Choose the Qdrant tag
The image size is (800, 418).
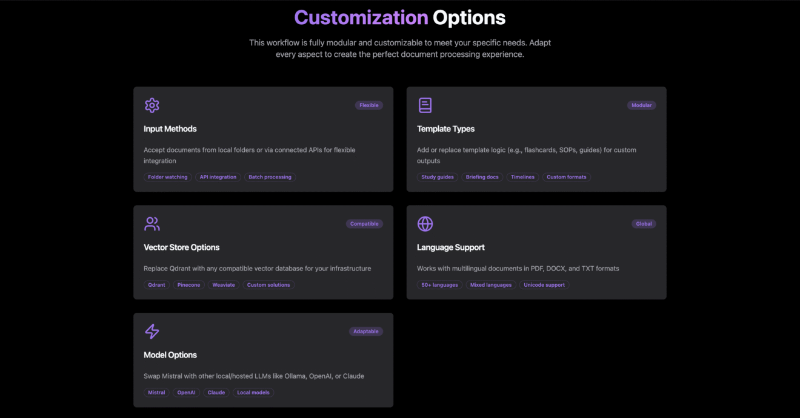pyautogui.click(x=156, y=285)
